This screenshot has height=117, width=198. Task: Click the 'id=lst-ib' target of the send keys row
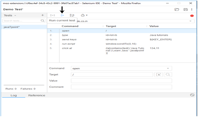[111, 40]
